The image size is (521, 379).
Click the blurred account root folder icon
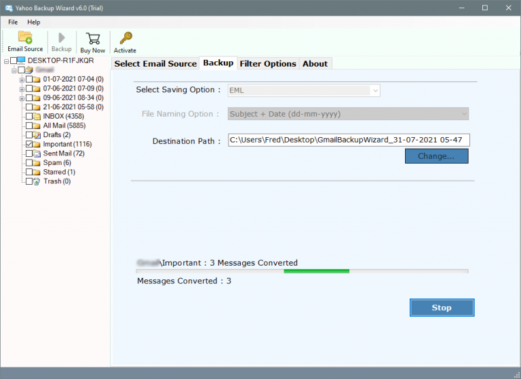(x=29, y=70)
